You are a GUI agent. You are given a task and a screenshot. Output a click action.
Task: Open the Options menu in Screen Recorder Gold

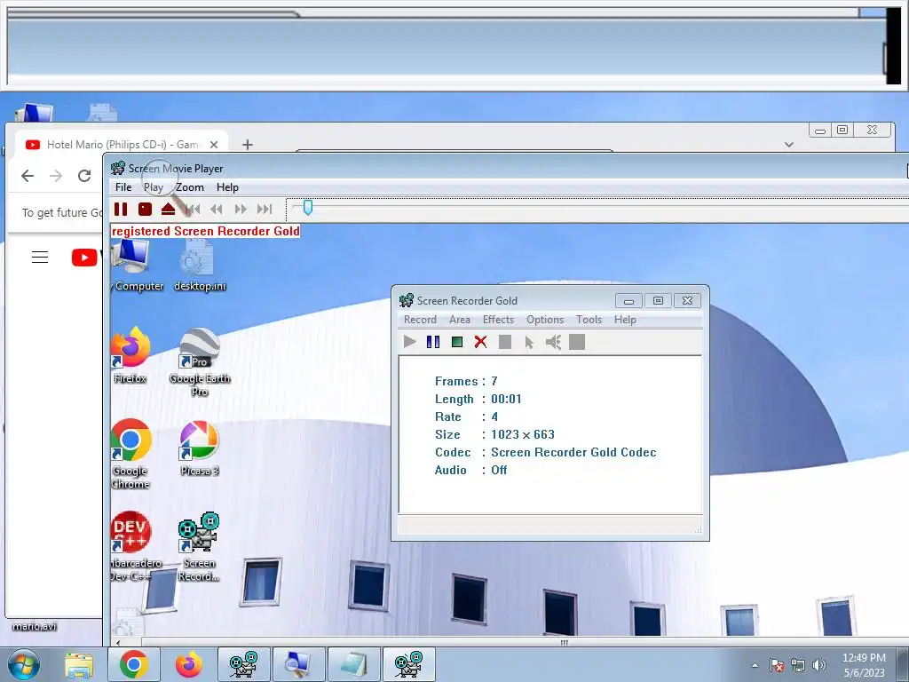coord(545,320)
